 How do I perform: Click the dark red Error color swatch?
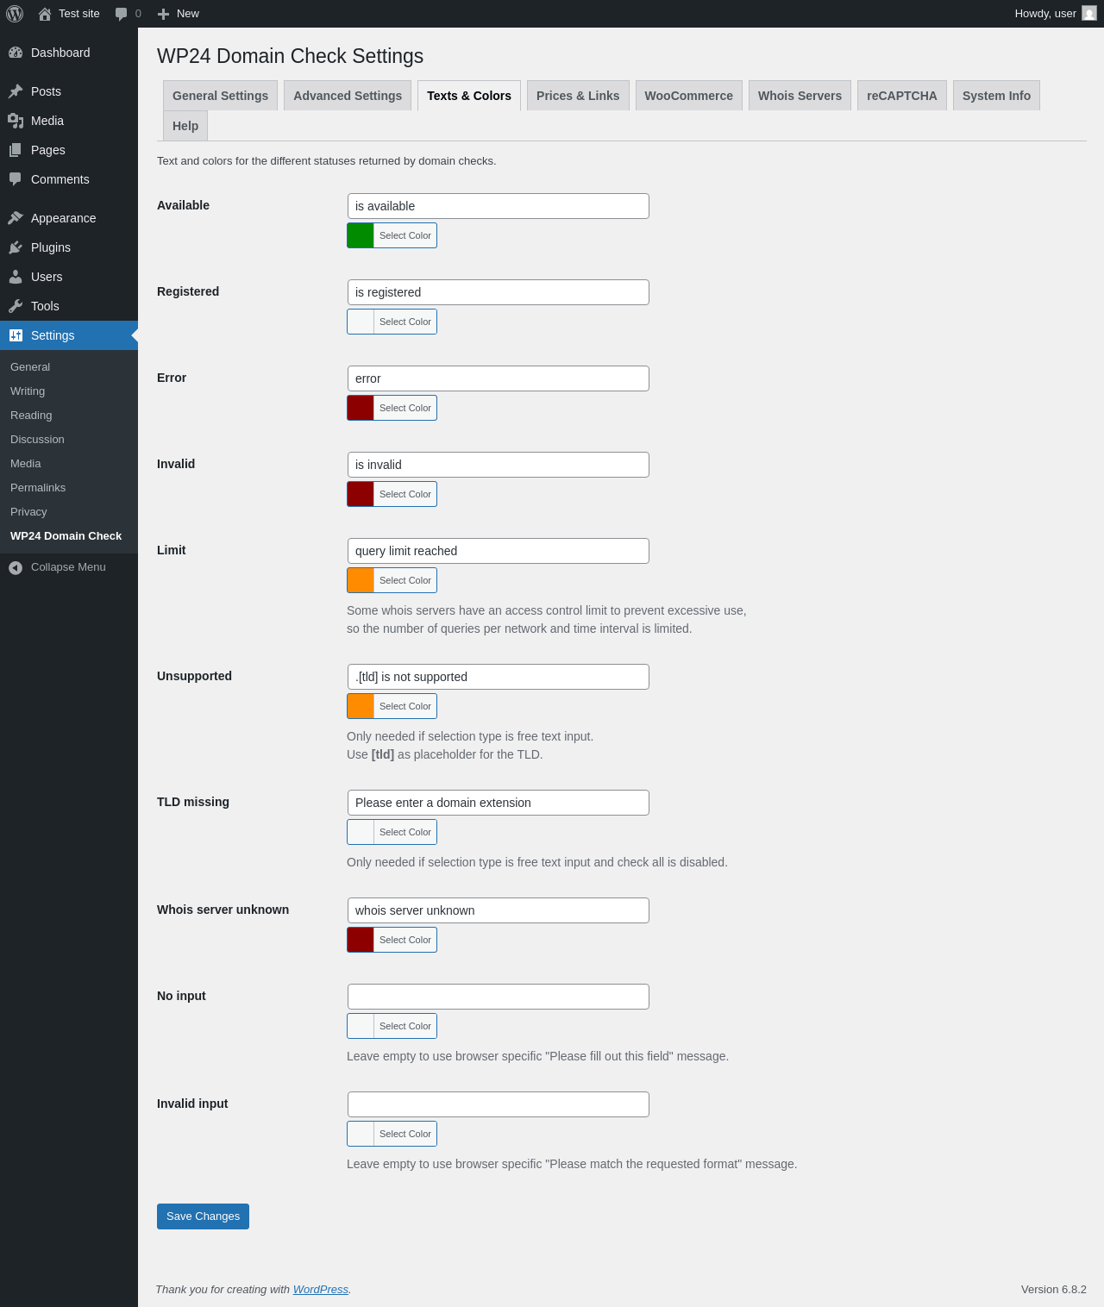(x=361, y=408)
